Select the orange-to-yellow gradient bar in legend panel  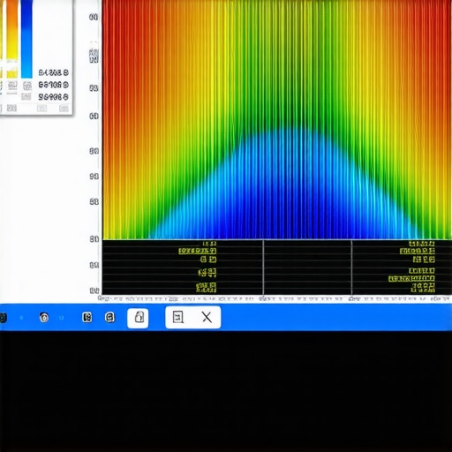[x=12, y=31]
